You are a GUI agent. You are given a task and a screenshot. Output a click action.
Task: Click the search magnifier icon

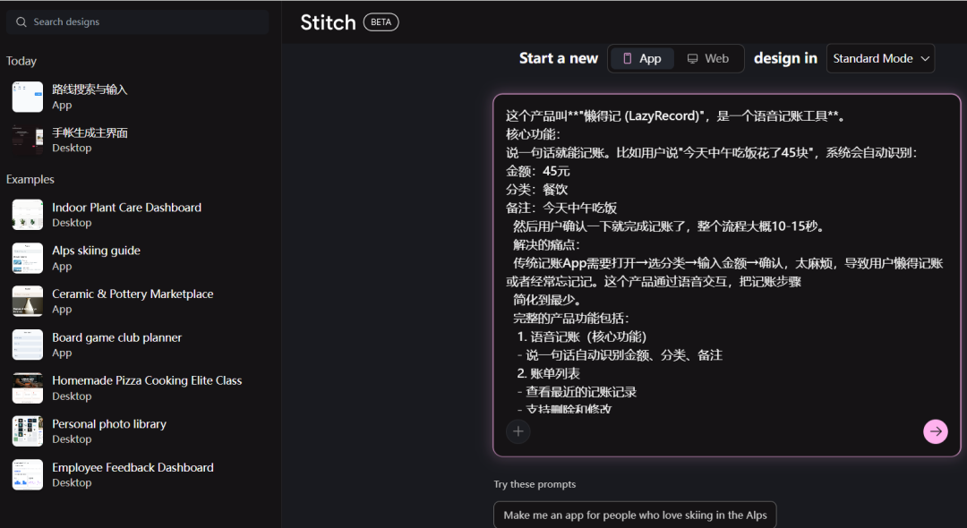(21, 22)
